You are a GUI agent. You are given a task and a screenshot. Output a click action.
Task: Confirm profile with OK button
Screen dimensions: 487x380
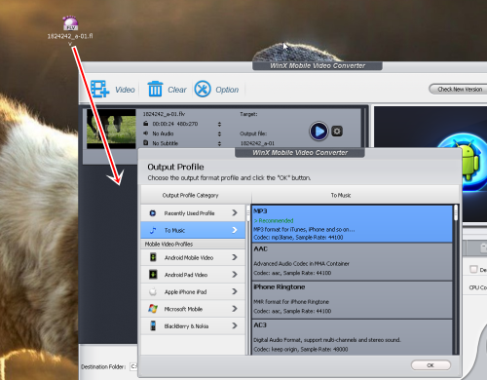tap(431, 365)
